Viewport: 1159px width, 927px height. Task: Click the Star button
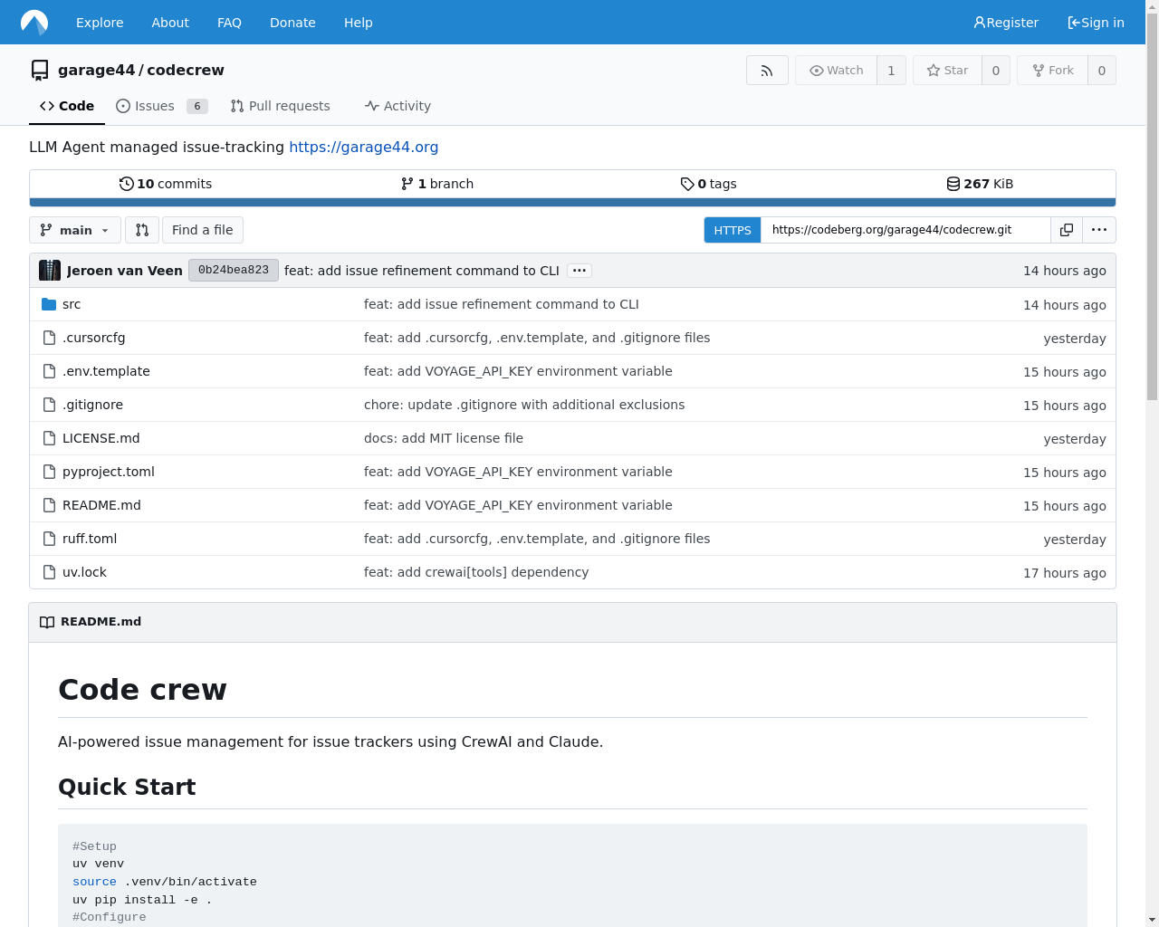(x=947, y=71)
